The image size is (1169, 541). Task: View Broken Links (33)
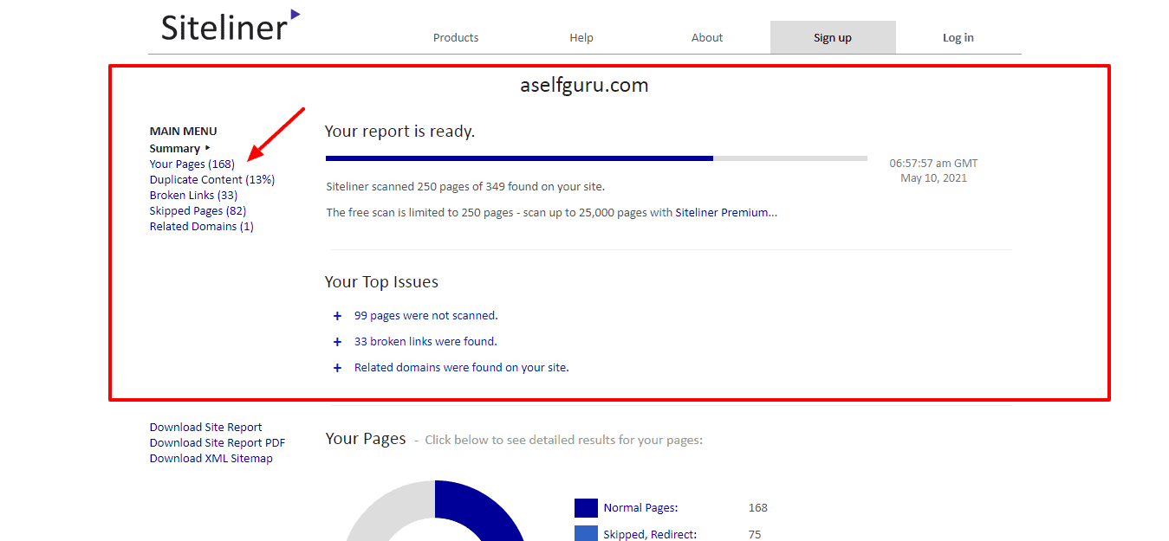[x=193, y=195]
